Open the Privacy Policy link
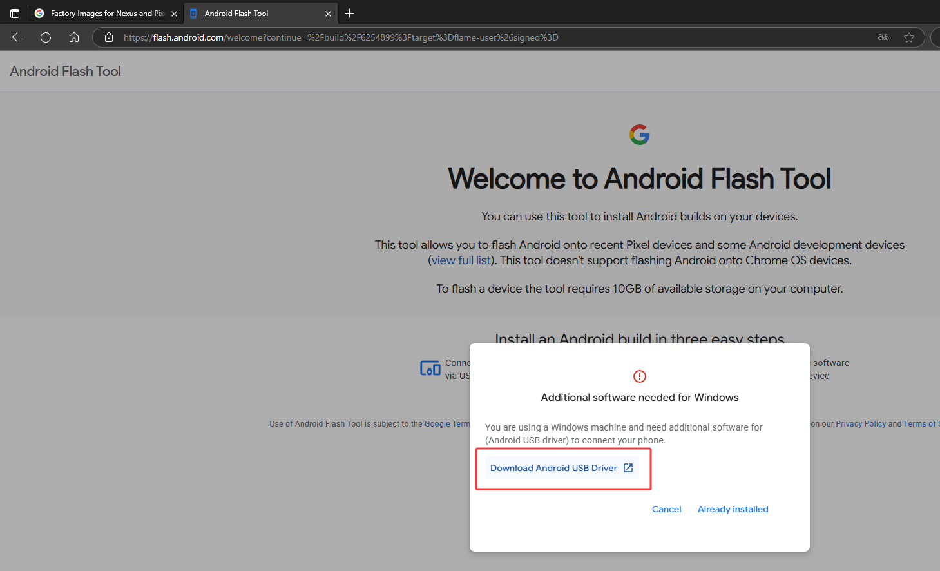 pyautogui.click(x=861, y=424)
